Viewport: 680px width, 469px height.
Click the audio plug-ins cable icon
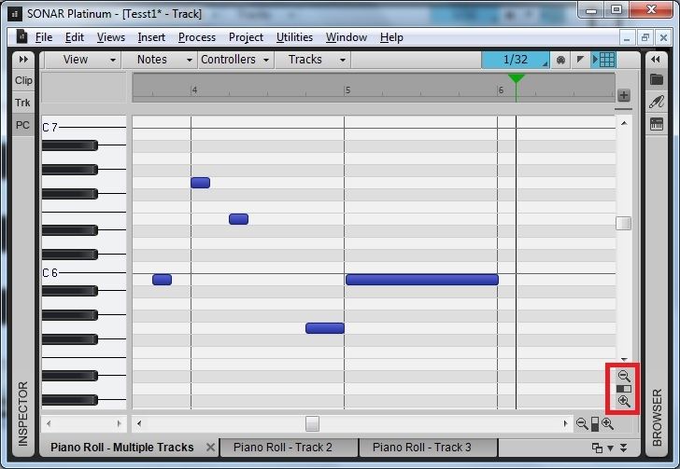pos(657,102)
